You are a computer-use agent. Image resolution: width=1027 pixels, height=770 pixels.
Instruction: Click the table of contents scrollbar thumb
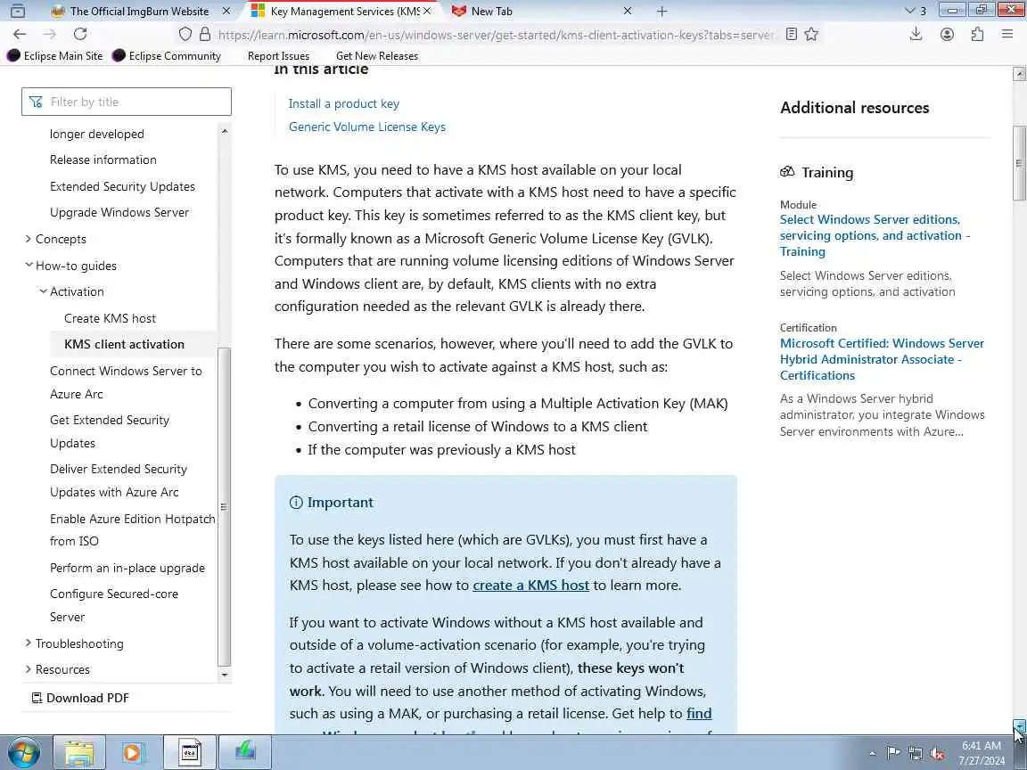pyautogui.click(x=224, y=507)
